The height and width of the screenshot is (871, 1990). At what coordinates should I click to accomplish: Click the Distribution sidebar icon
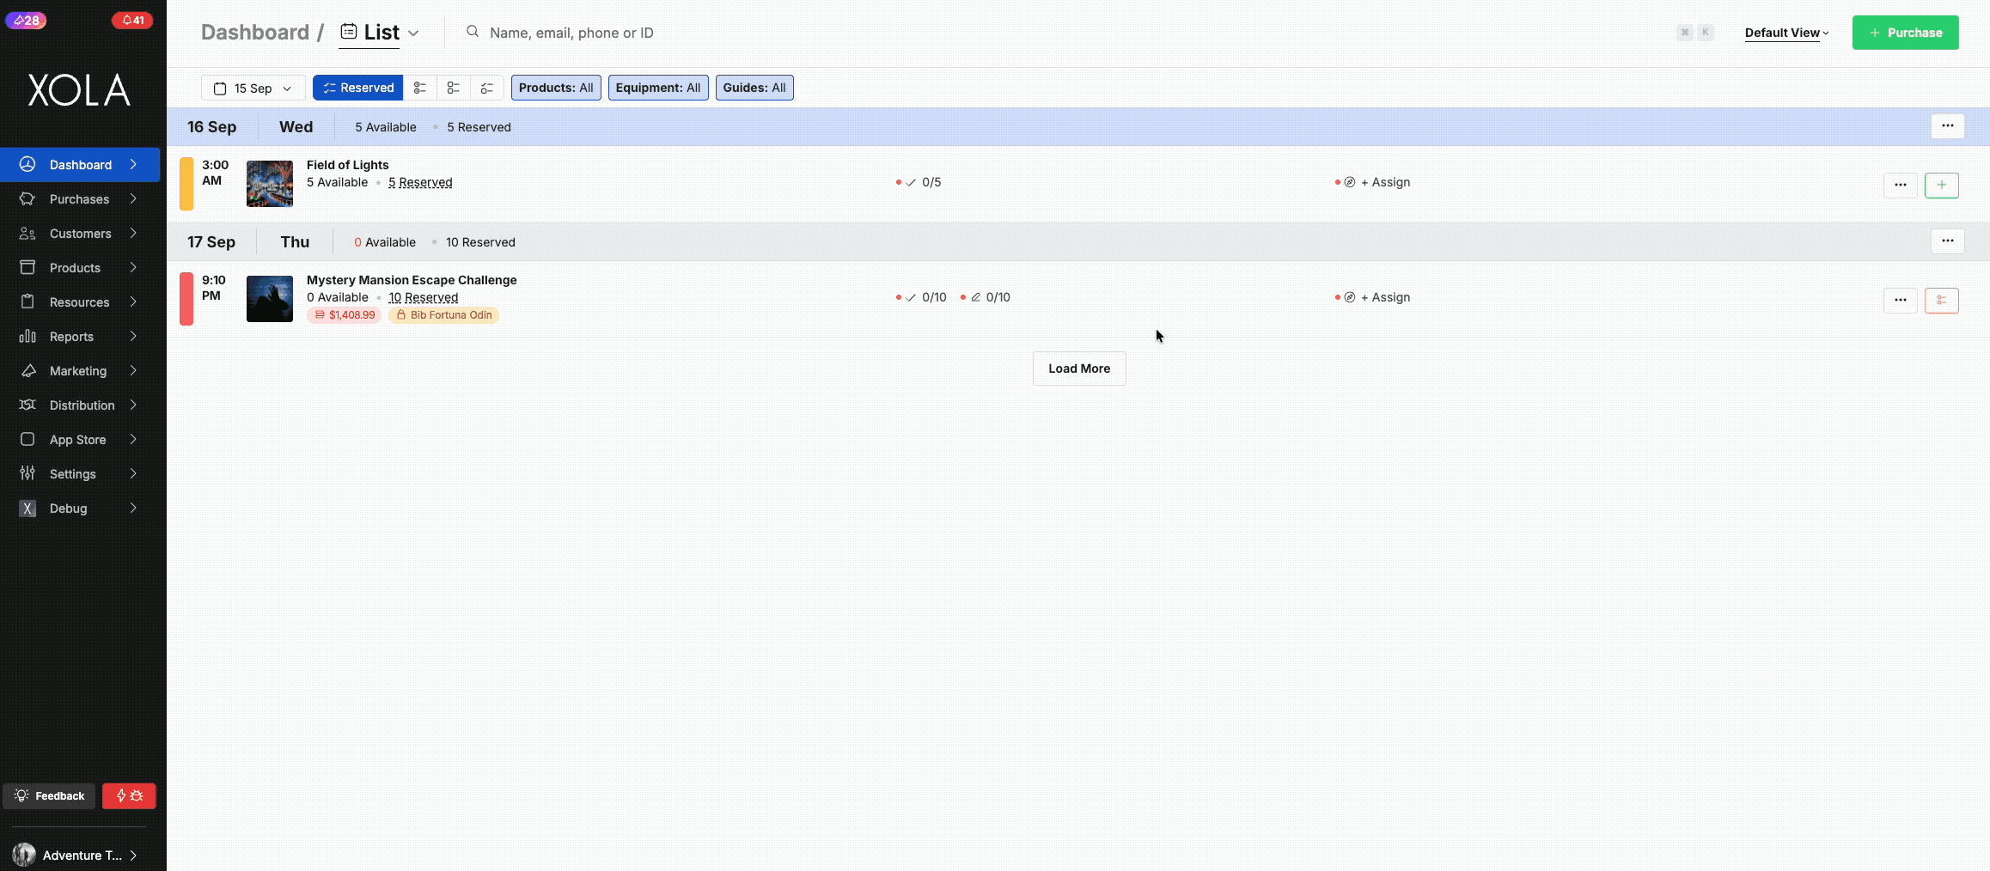27,405
